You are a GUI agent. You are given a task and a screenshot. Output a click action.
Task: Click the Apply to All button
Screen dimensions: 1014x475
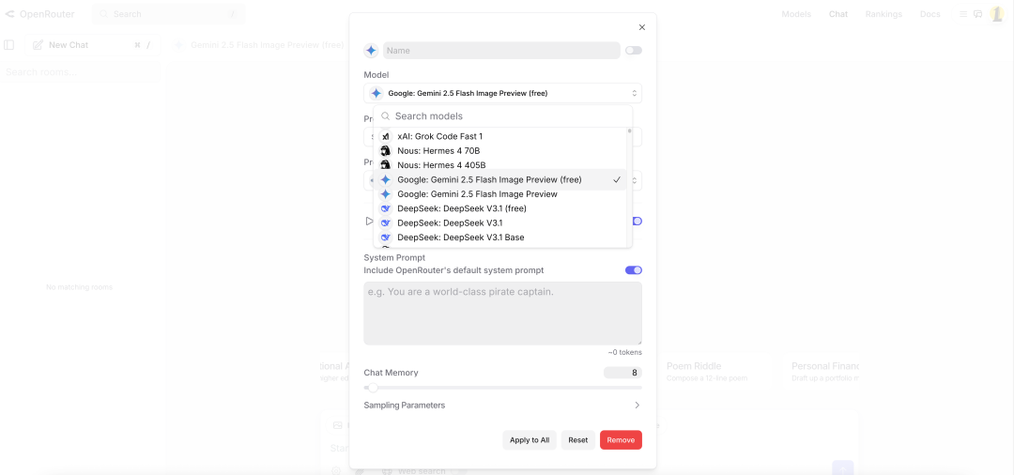pos(530,440)
